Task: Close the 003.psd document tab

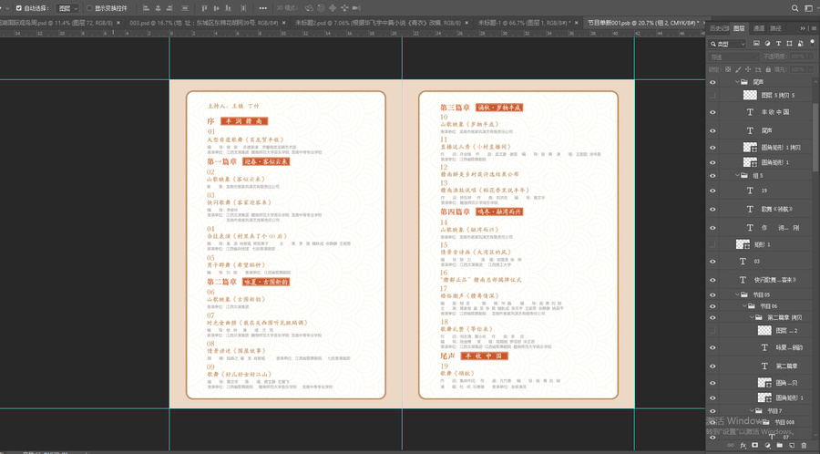Action: click(284, 23)
